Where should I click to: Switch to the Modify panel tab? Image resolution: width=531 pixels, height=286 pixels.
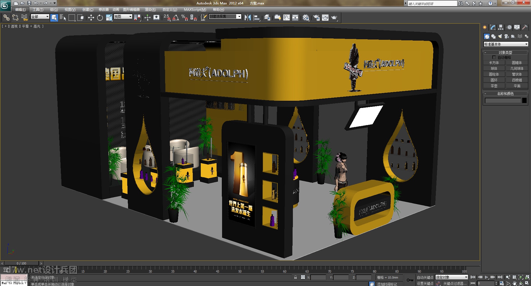point(493,27)
